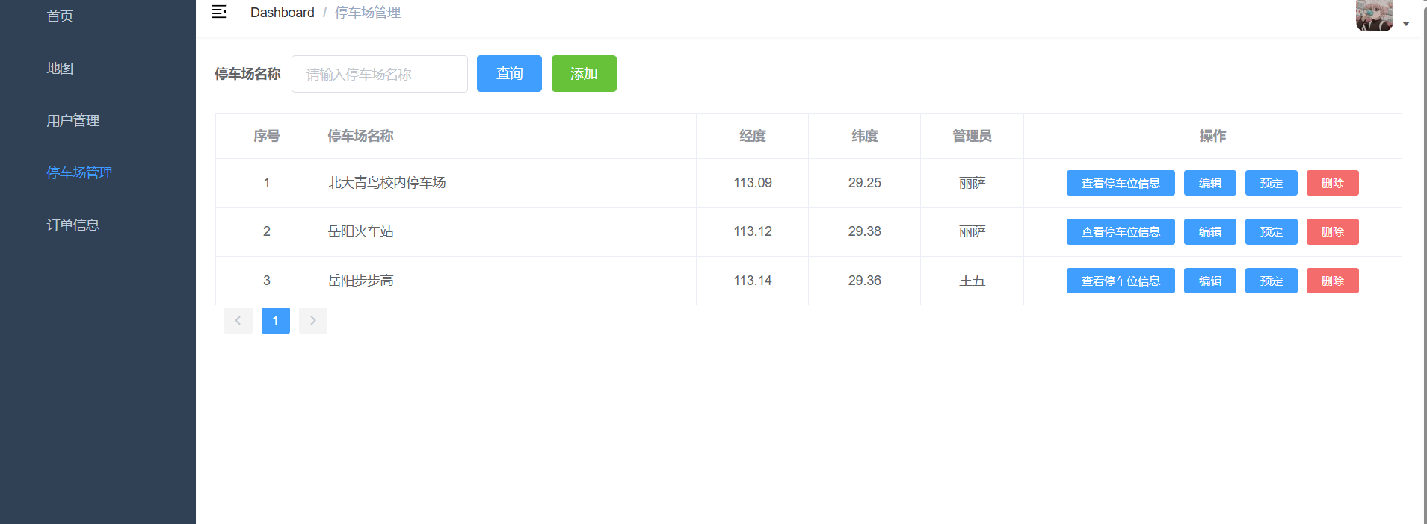This screenshot has width=1427, height=524.
Task: Select the 岳阳步步高 name cell
Action: [x=507, y=281]
